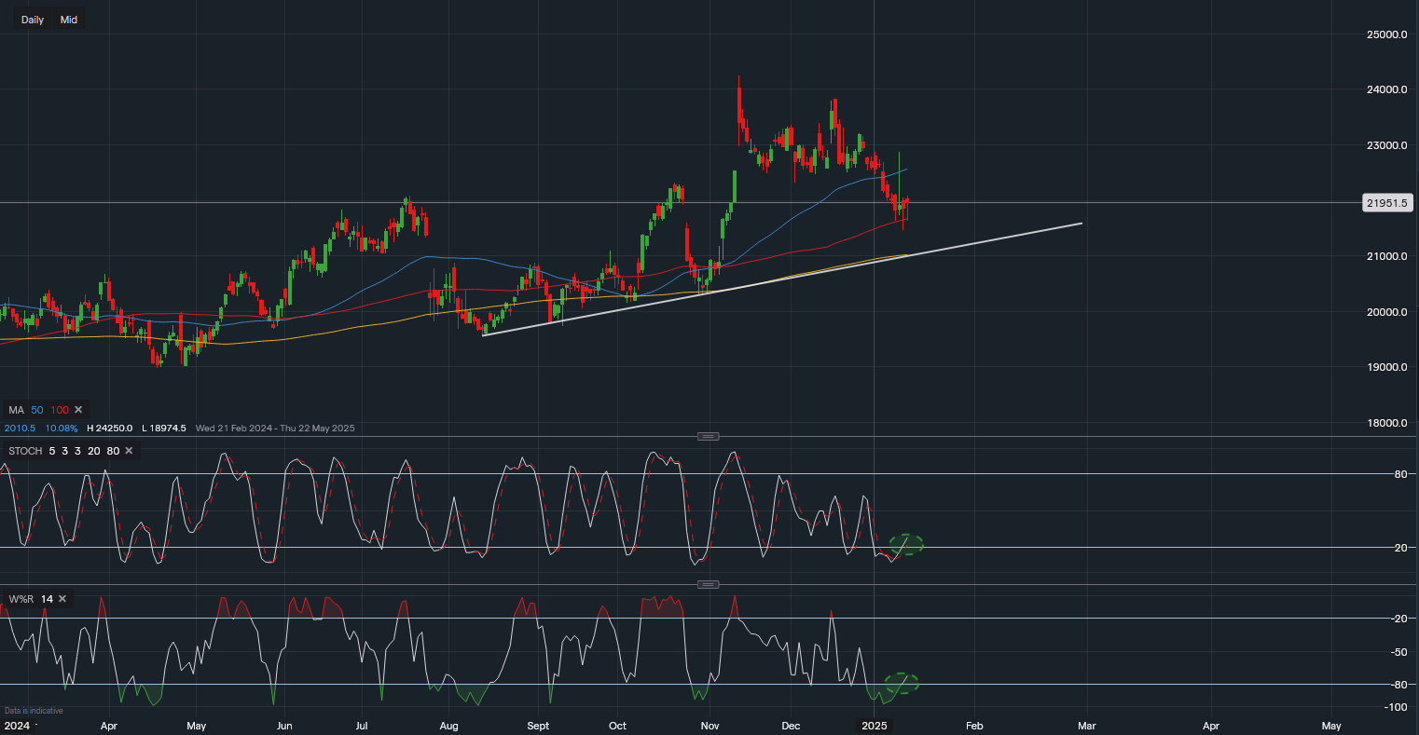Grab the divider handle above STOCH panel
Image resolution: width=1419 pixels, height=735 pixels.
click(x=709, y=436)
